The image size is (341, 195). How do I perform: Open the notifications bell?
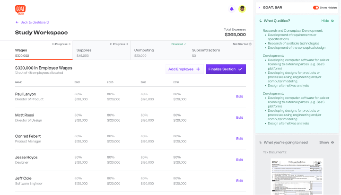pyautogui.click(x=232, y=9)
